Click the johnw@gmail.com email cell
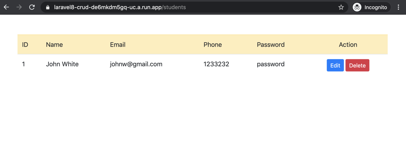 click(x=136, y=64)
